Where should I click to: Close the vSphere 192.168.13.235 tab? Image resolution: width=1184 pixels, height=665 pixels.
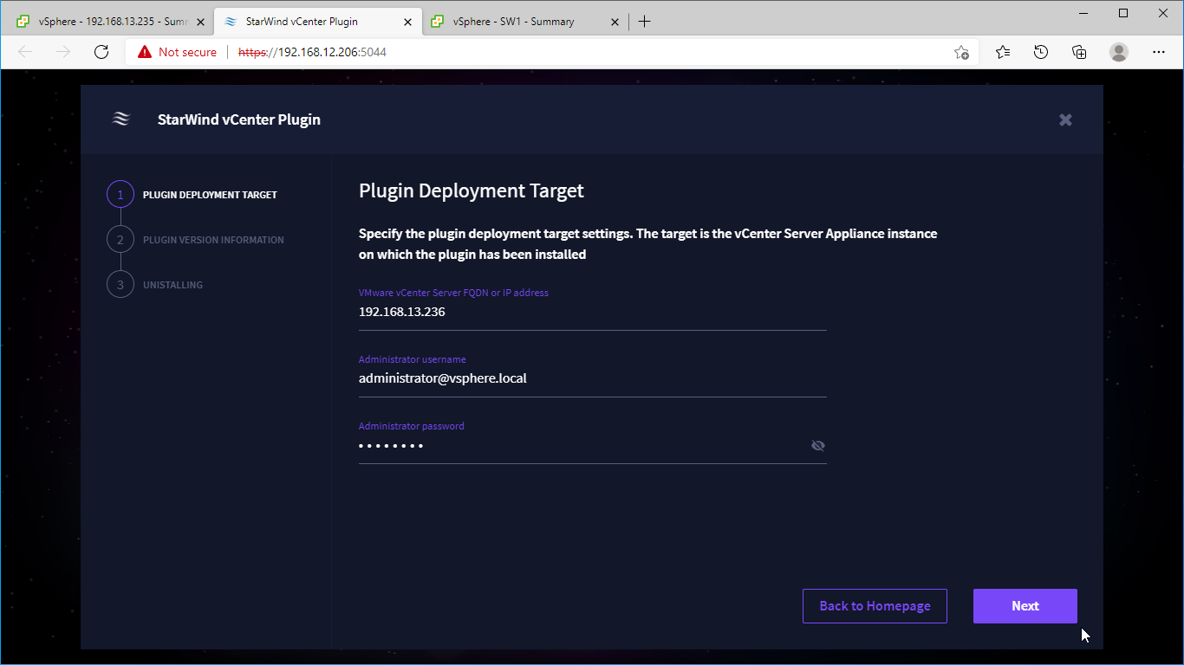[x=200, y=22]
